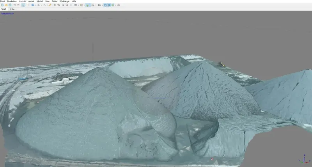This screenshot has width=312, height=167.
Task: Expand the region tool dropdown arrow
Action: [x=35, y=5]
